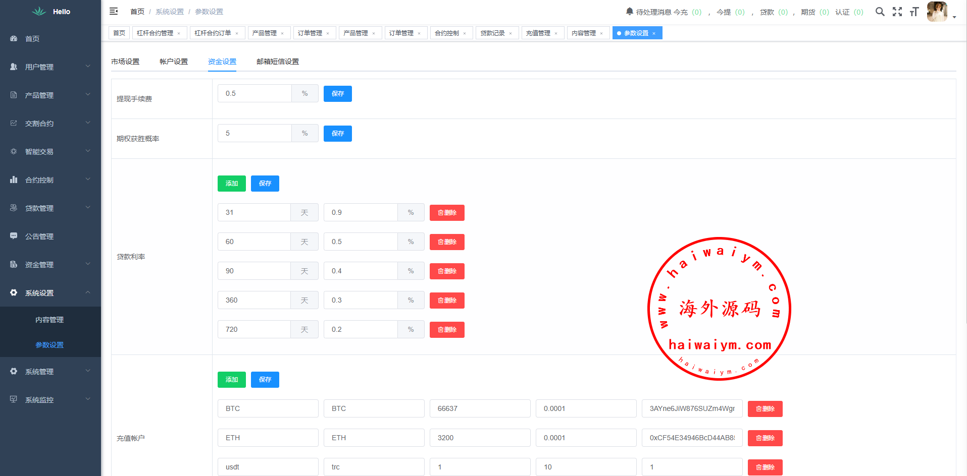Save the 充值帐户 settings

pos(265,380)
